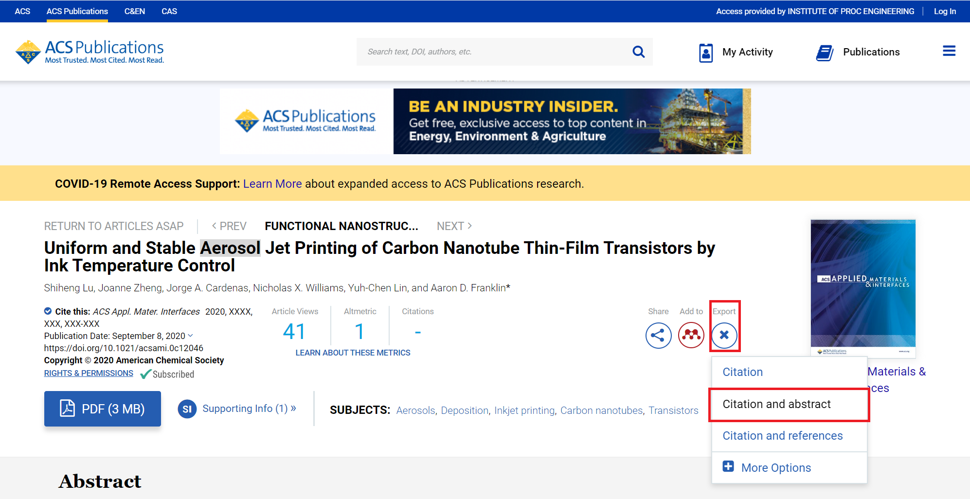Go to PREV article
Screen dimensions: 970x499
click(229, 226)
